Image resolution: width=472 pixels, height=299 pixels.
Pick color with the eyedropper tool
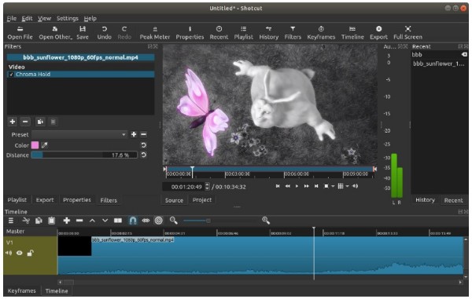click(45, 145)
